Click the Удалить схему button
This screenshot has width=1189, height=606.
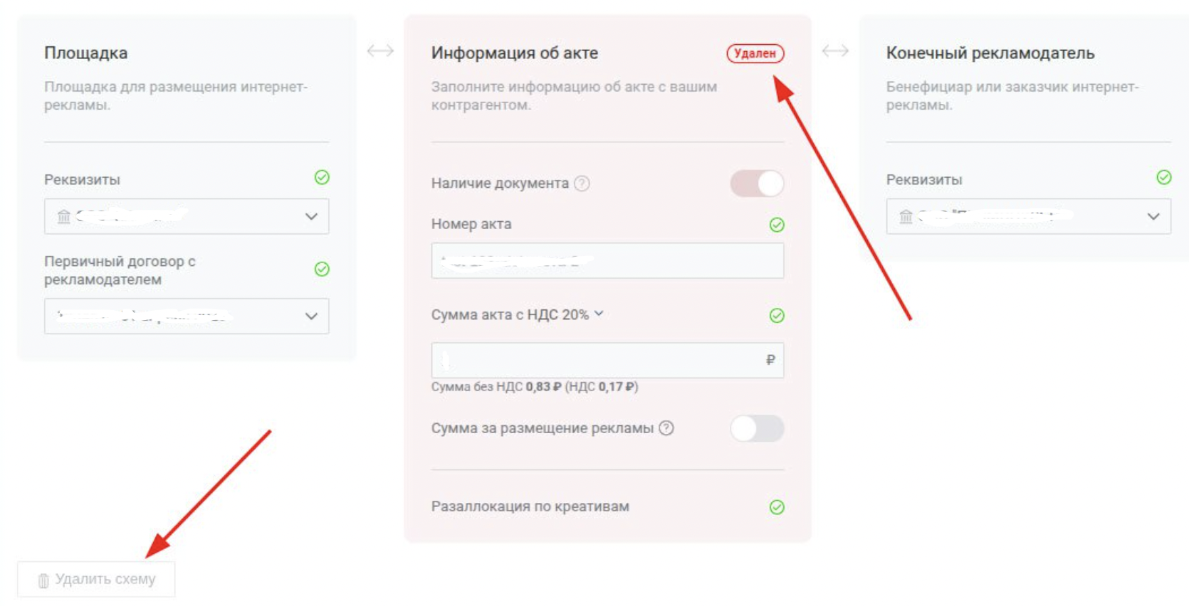[x=97, y=580]
